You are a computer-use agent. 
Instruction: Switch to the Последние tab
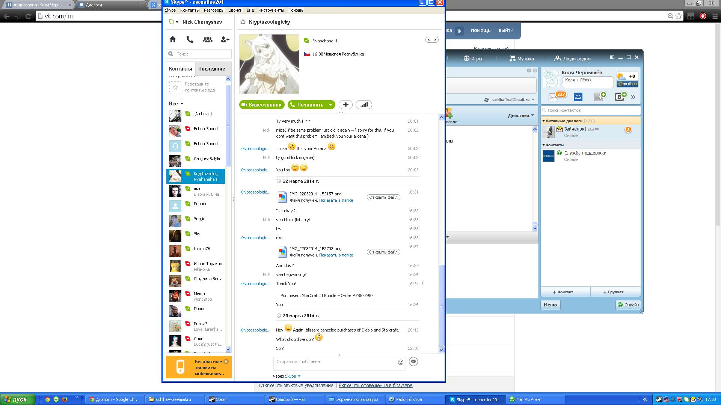pos(211,69)
